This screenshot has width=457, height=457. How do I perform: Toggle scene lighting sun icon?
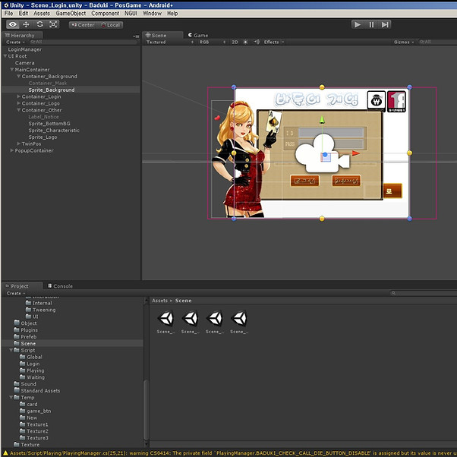tap(245, 42)
